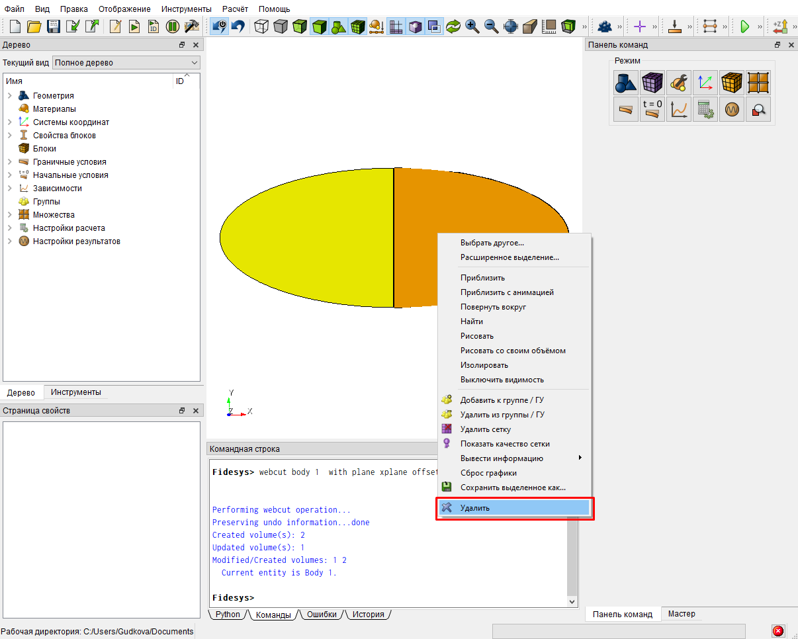Open calculator calculation settings mode

705,109
